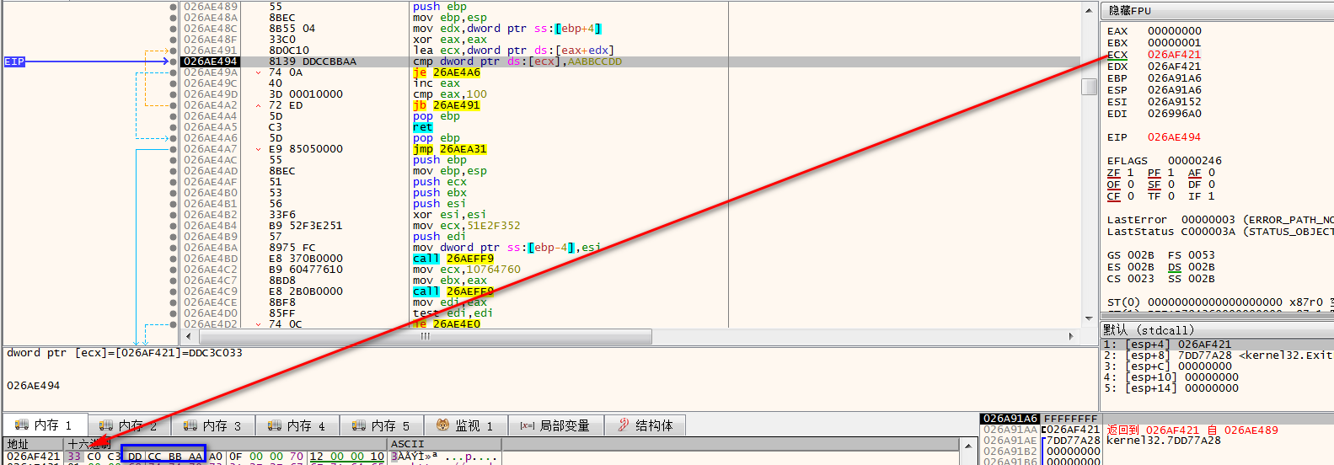Select the 'je 26AE4A6' instruction
Screen dimensions: 1334x465
click(x=447, y=72)
